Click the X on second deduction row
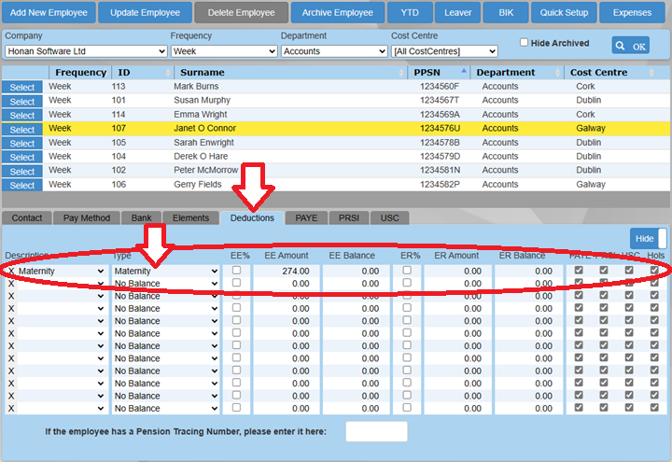Viewport: 672px width, 462px height. pyautogui.click(x=10, y=283)
